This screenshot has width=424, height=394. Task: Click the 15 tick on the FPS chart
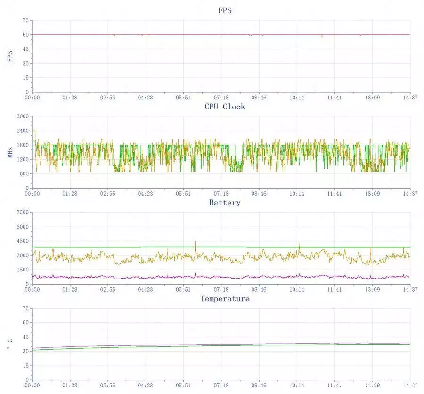[26, 78]
